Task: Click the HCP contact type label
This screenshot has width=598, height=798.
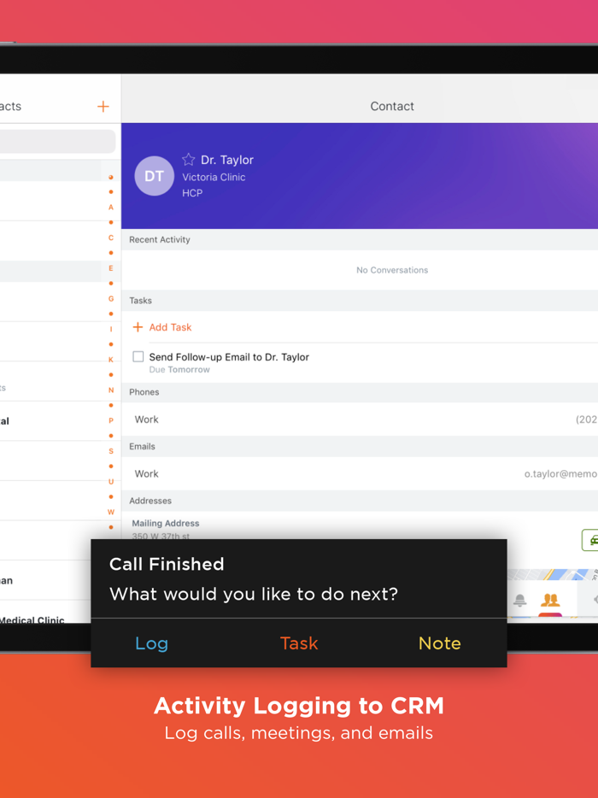Action: click(192, 193)
